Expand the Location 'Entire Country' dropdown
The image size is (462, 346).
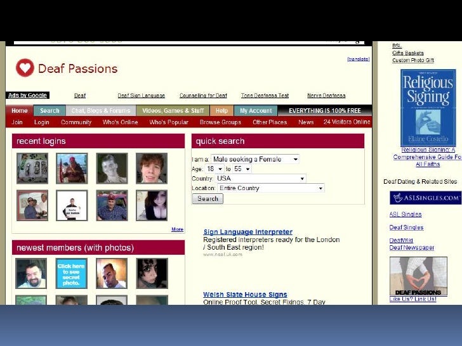point(271,188)
